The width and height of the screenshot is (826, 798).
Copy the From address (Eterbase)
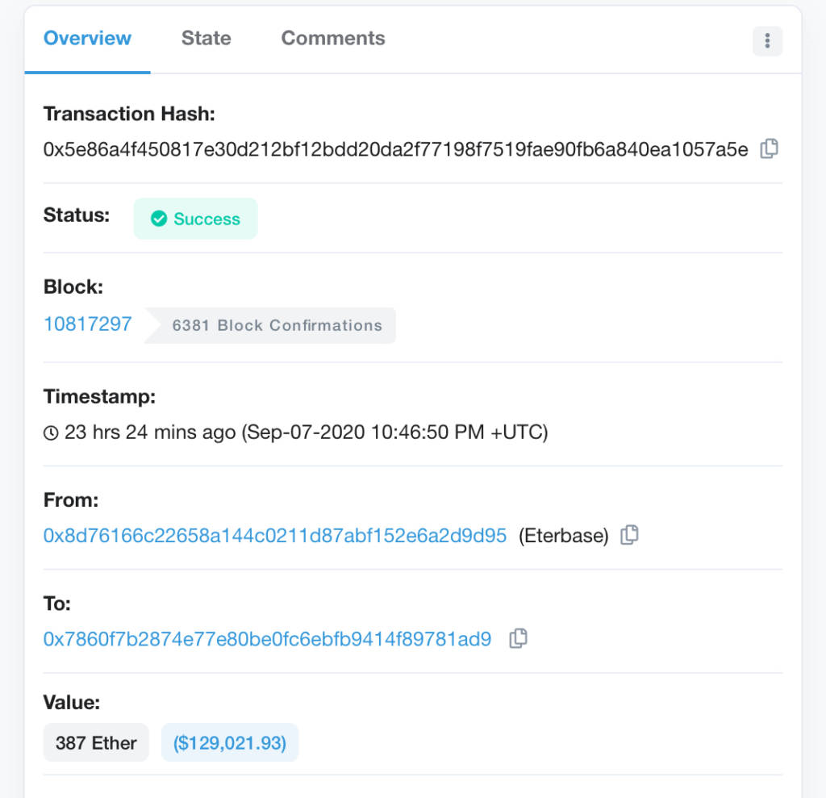click(629, 535)
